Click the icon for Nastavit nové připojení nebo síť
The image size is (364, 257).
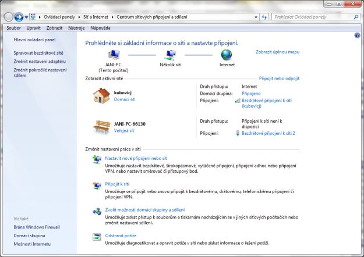point(97,160)
